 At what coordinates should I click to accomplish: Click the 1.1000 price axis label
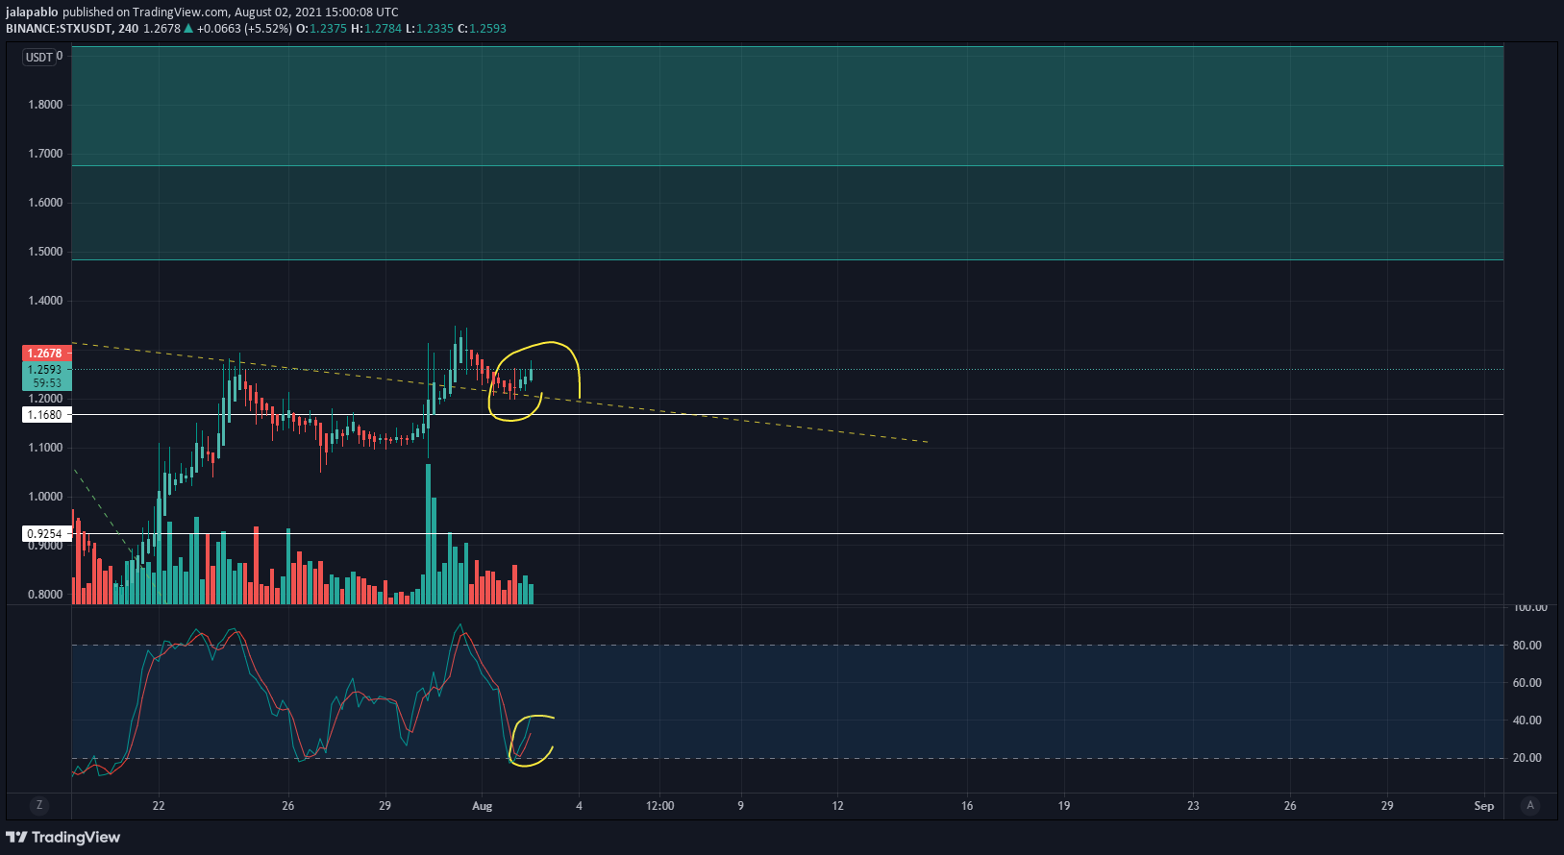(45, 448)
